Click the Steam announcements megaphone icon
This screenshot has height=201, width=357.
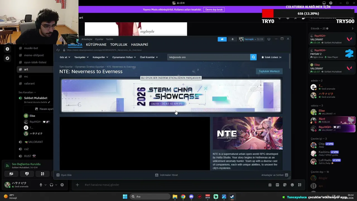[x=222, y=39]
